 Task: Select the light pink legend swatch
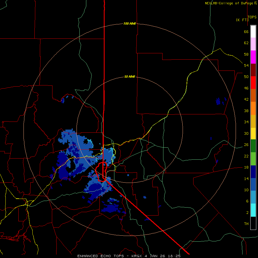click(253, 44)
